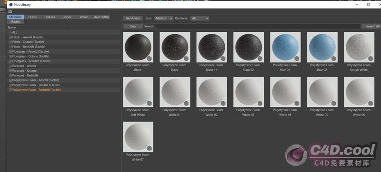Select Polystyrene Foam Blue 02 material thumbnail

pos(322,47)
